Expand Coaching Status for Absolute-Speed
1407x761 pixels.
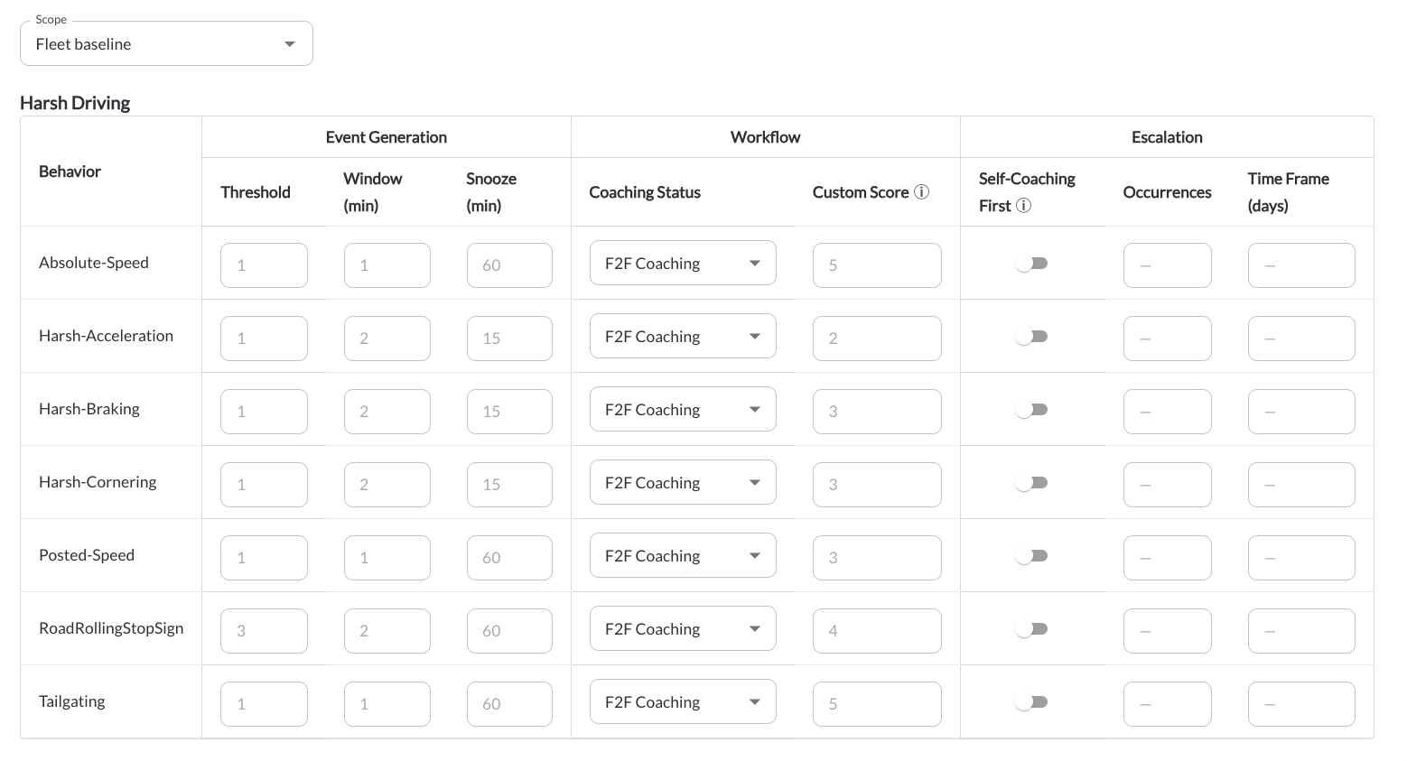[683, 264]
